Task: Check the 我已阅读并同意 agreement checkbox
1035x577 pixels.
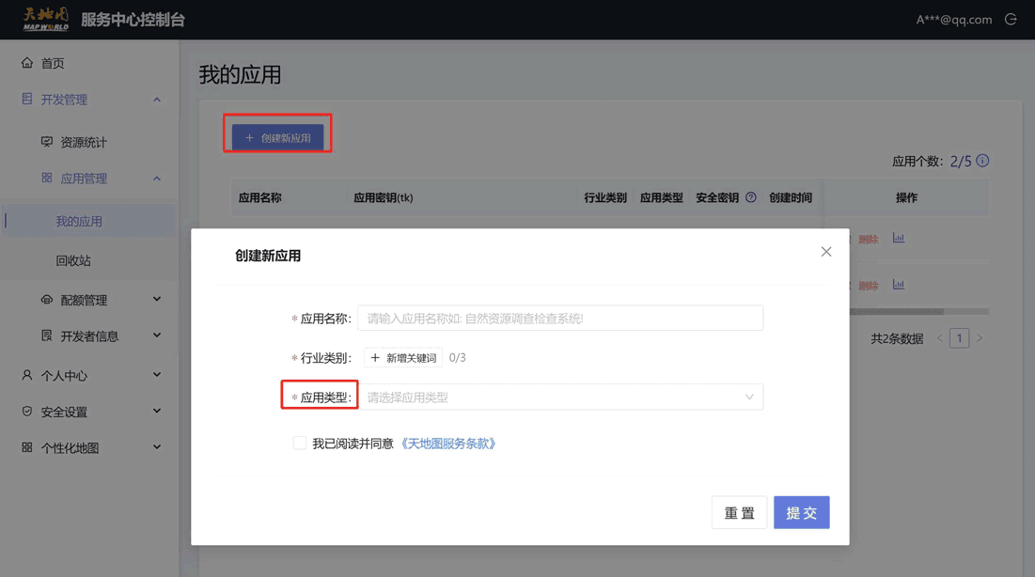Action: tap(299, 443)
